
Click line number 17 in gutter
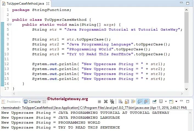pyautogui.click(x=7, y=89)
